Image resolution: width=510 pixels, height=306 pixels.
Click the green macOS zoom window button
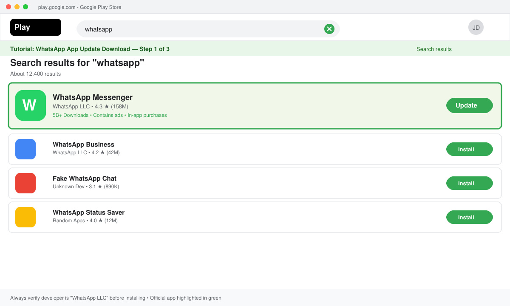(25, 7)
